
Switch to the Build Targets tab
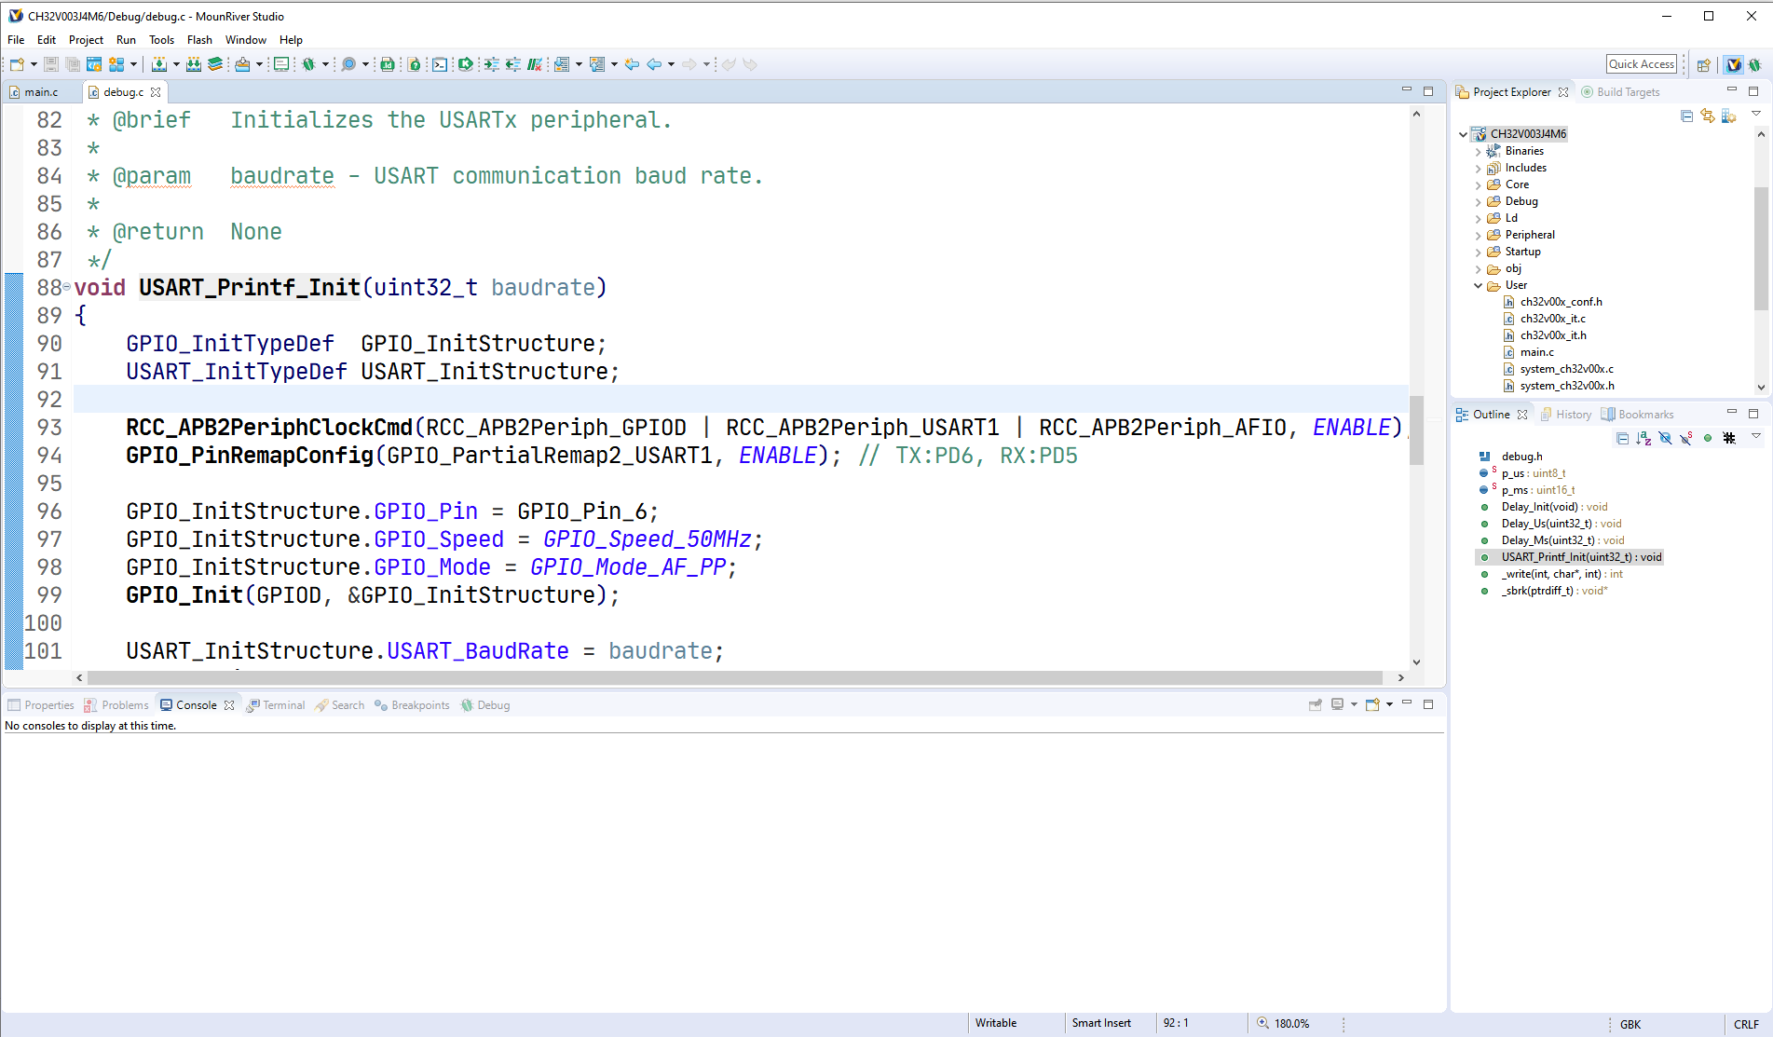(1620, 92)
